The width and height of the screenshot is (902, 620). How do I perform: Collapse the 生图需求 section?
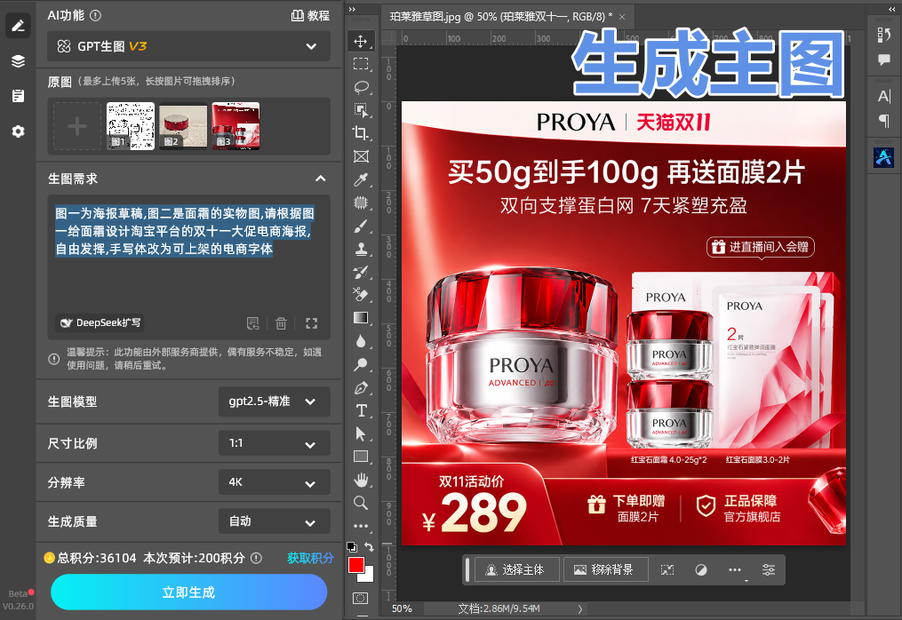[x=321, y=179]
